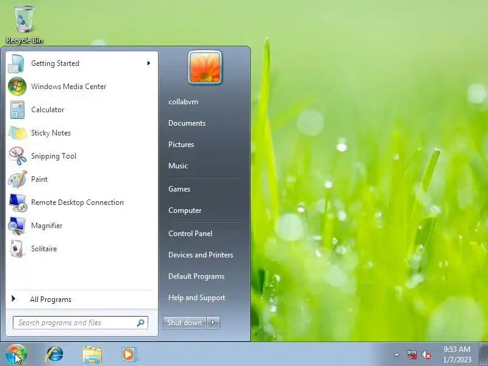Open Devices and Printers
488x366 pixels.
(201, 255)
